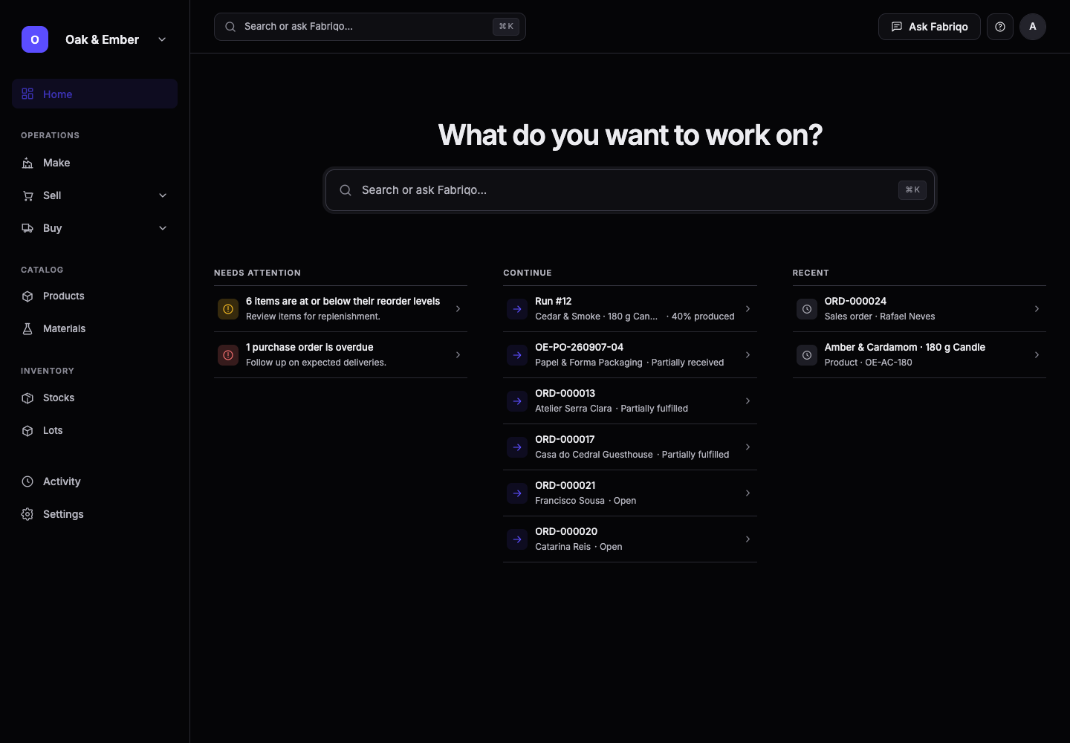Select the Materials flask icon in sidebar

(x=27, y=328)
